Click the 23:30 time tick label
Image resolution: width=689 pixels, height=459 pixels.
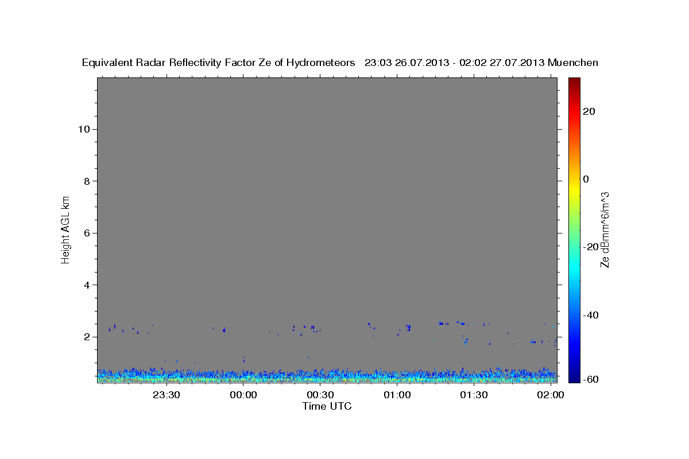coord(167,395)
